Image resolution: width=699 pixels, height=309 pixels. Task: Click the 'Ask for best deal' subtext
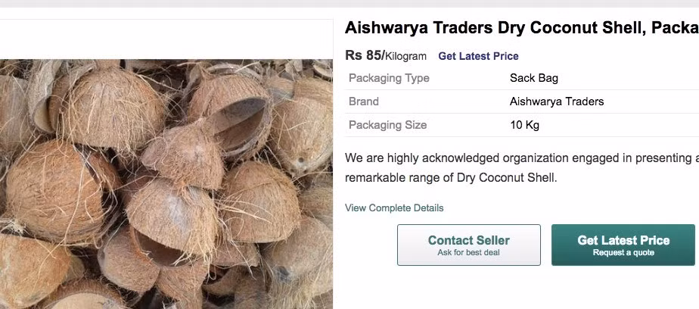point(468,253)
